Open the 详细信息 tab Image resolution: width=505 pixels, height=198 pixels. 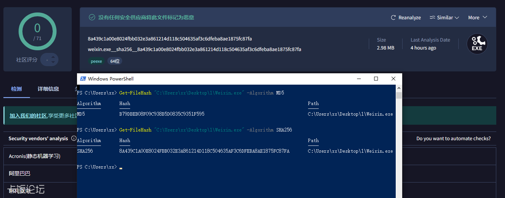click(x=48, y=89)
